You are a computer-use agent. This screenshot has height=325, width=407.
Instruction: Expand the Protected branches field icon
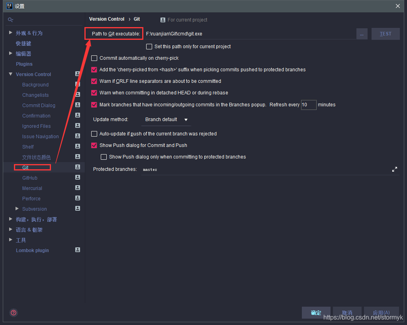(x=395, y=169)
